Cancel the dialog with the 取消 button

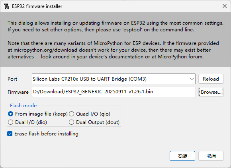click(x=211, y=156)
